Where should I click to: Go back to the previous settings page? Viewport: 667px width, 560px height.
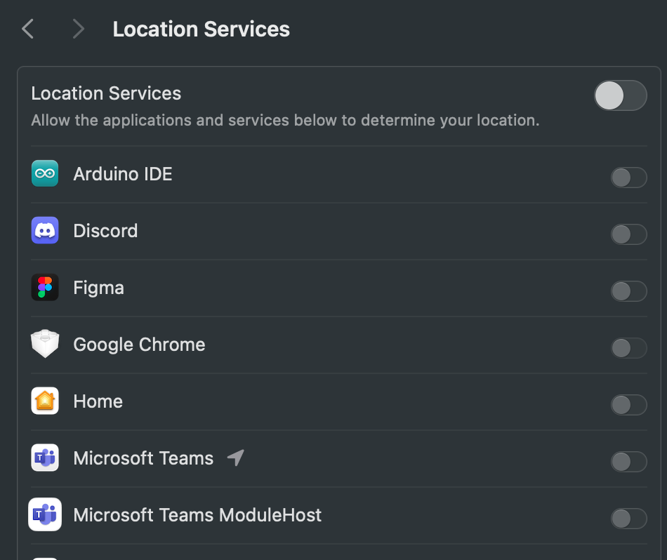pyautogui.click(x=28, y=29)
